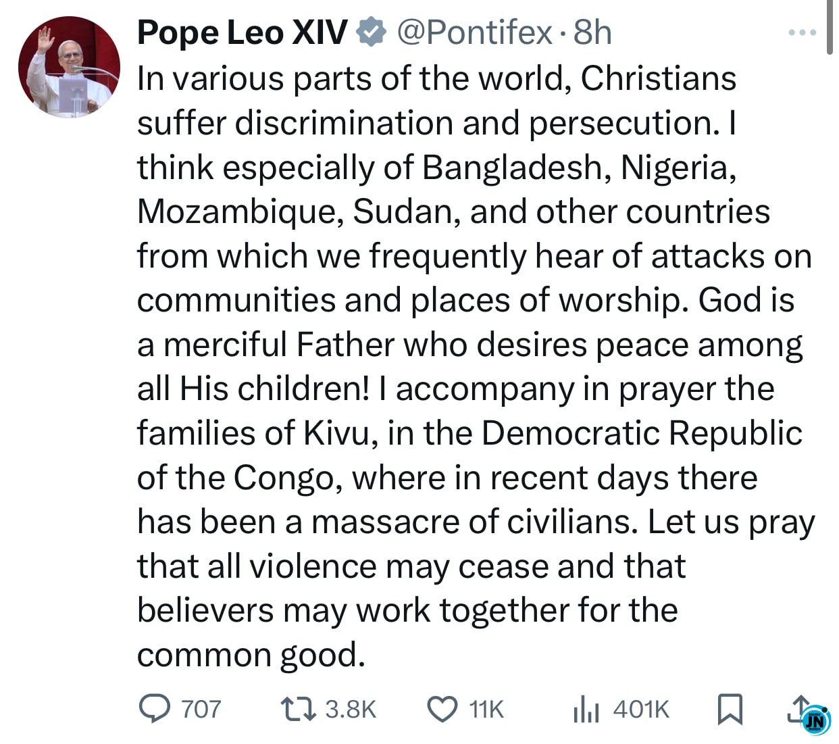Click the words "common good." in the tweet
Viewport: 839px width, 744px height.
pos(251,654)
